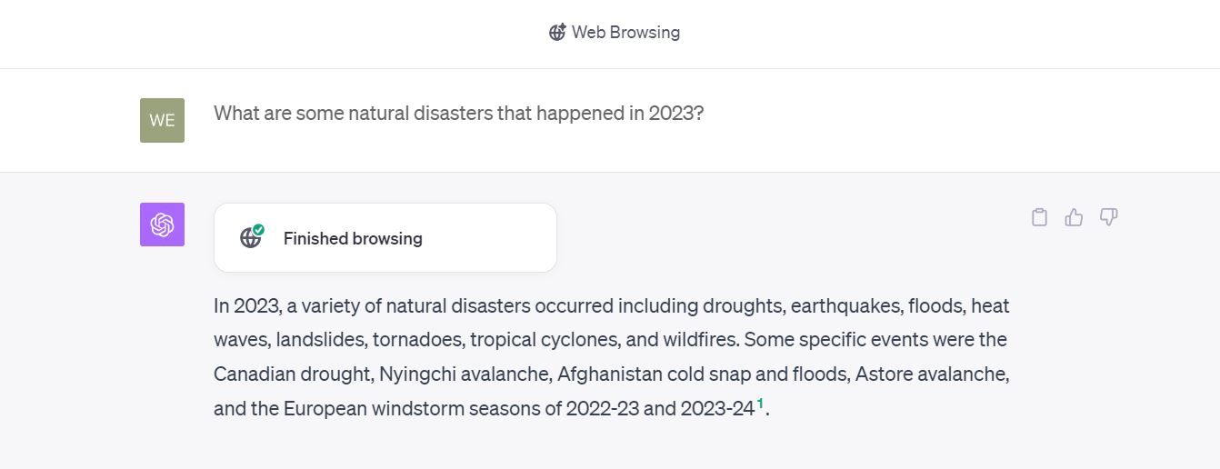Expand the Finished browsing details box
1220x469 pixels.
tap(385, 238)
